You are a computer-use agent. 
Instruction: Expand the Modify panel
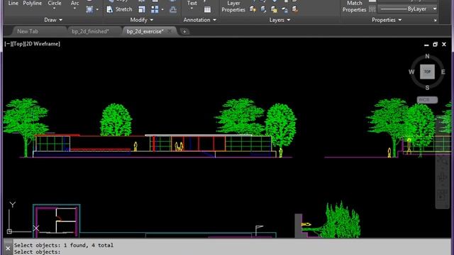tap(142, 20)
